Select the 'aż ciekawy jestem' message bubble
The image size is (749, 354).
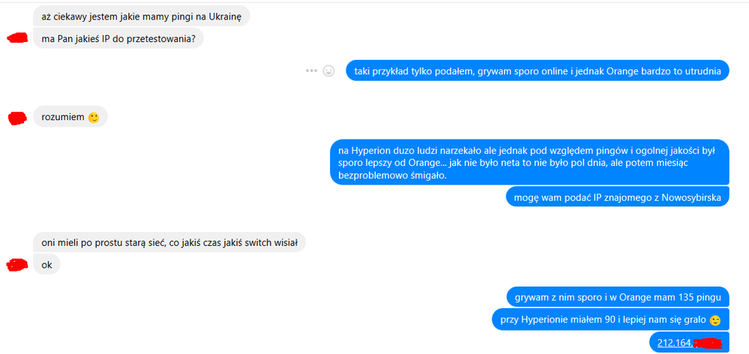(142, 15)
